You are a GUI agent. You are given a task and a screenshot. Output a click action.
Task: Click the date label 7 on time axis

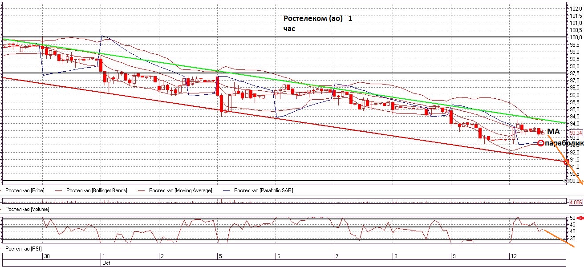336,256
